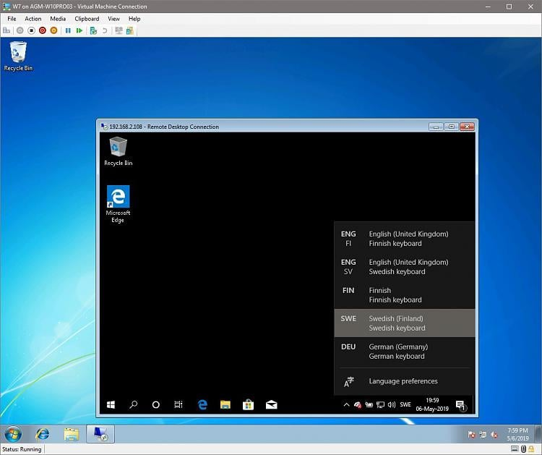Click keyboard icon in Hyper-V status bar
542x455 pixels.
coord(515,449)
